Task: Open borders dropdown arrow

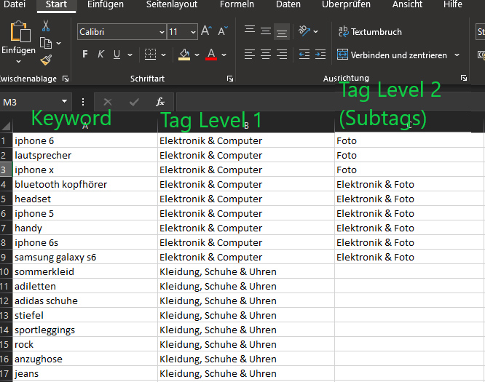Action: click(x=164, y=55)
